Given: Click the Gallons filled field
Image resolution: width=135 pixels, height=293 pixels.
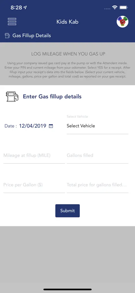Looking at the screenshot, I should pyautogui.click(x=97, y=155).
